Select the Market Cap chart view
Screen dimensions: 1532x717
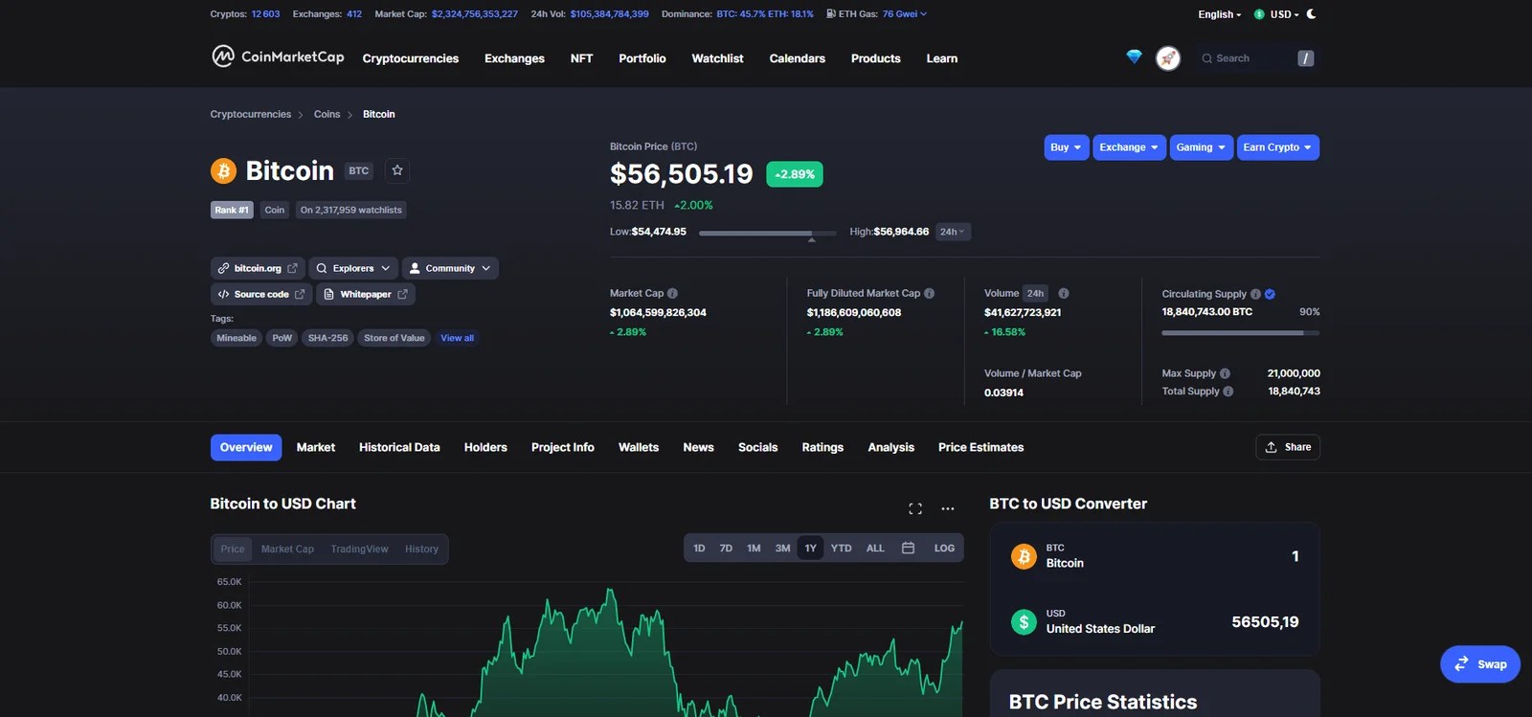click(287, 549)
